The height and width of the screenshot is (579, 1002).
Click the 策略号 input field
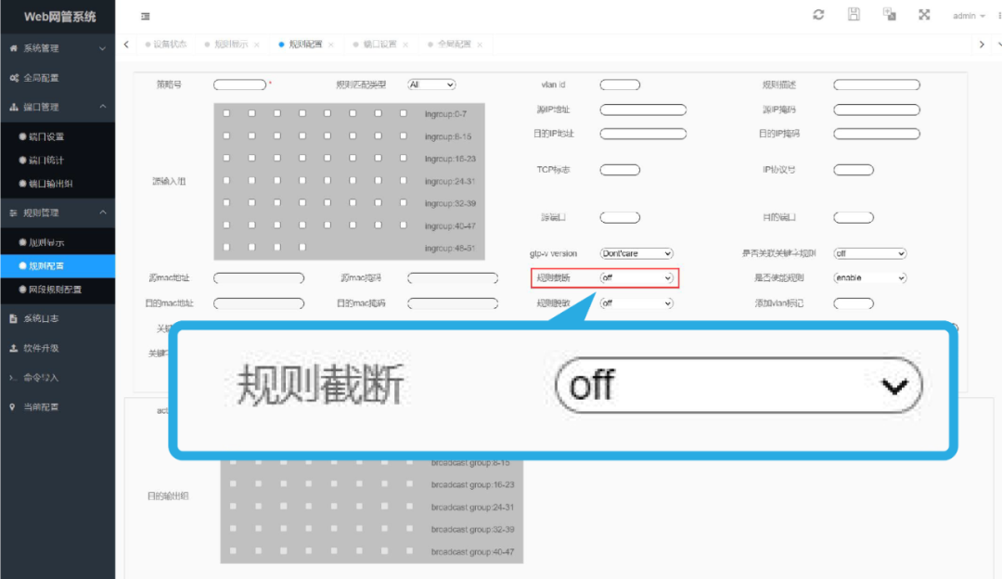[x=239, y=84]
